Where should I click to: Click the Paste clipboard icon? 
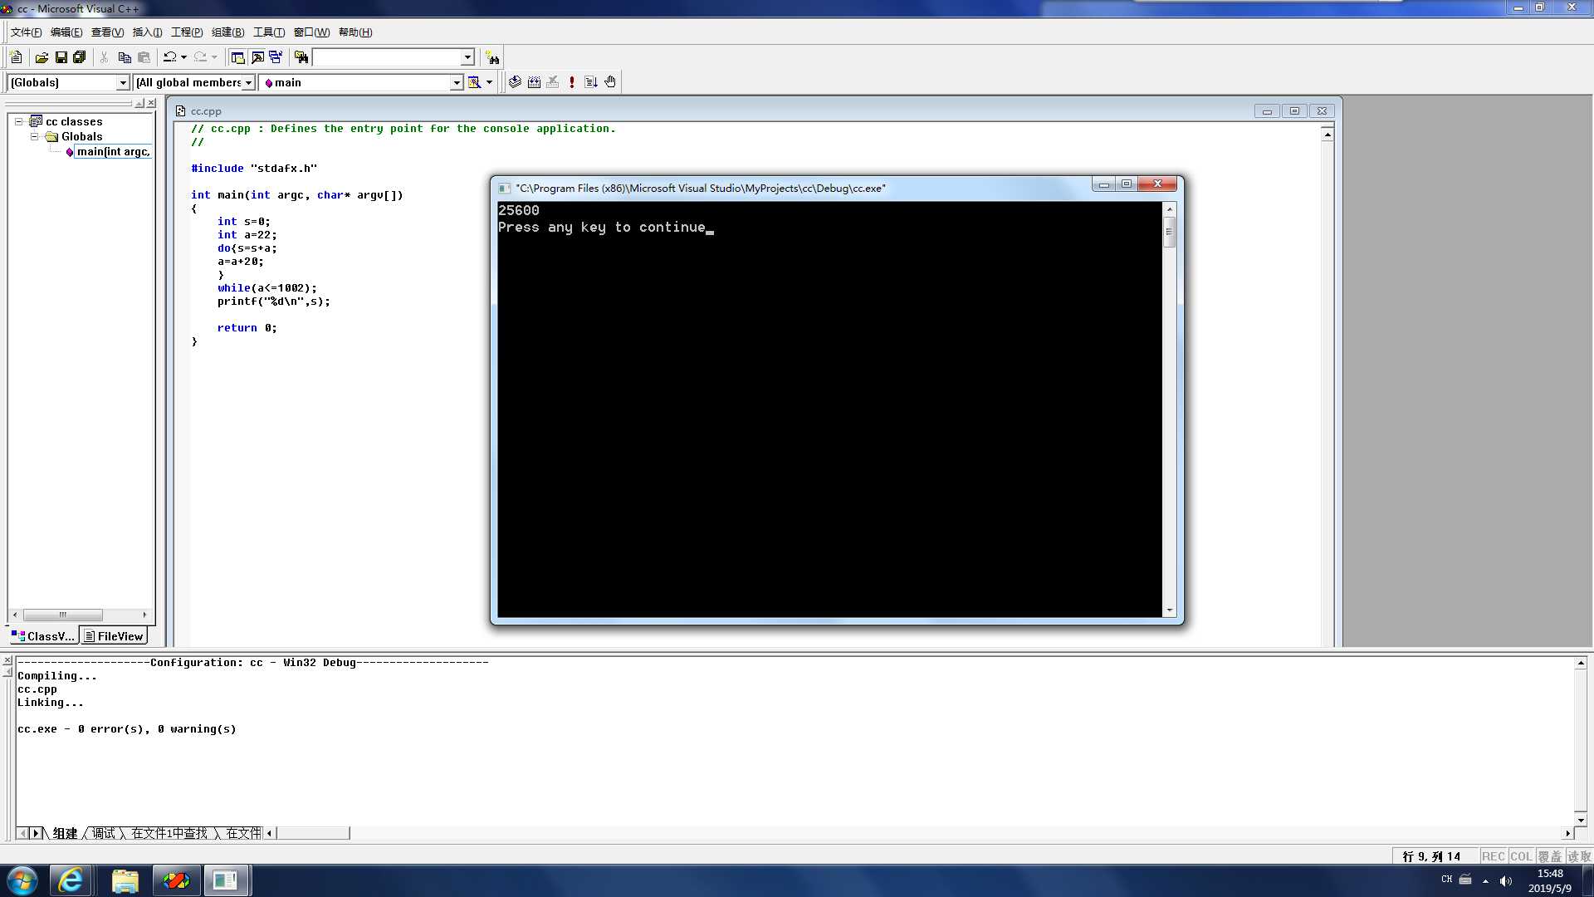click(144, 57)
